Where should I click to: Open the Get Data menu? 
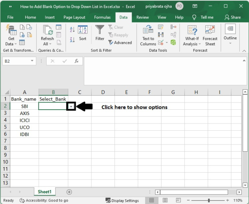[11, 35]
